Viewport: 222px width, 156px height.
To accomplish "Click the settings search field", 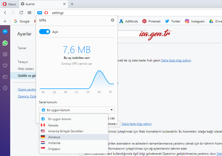I will tap(132, 34).
